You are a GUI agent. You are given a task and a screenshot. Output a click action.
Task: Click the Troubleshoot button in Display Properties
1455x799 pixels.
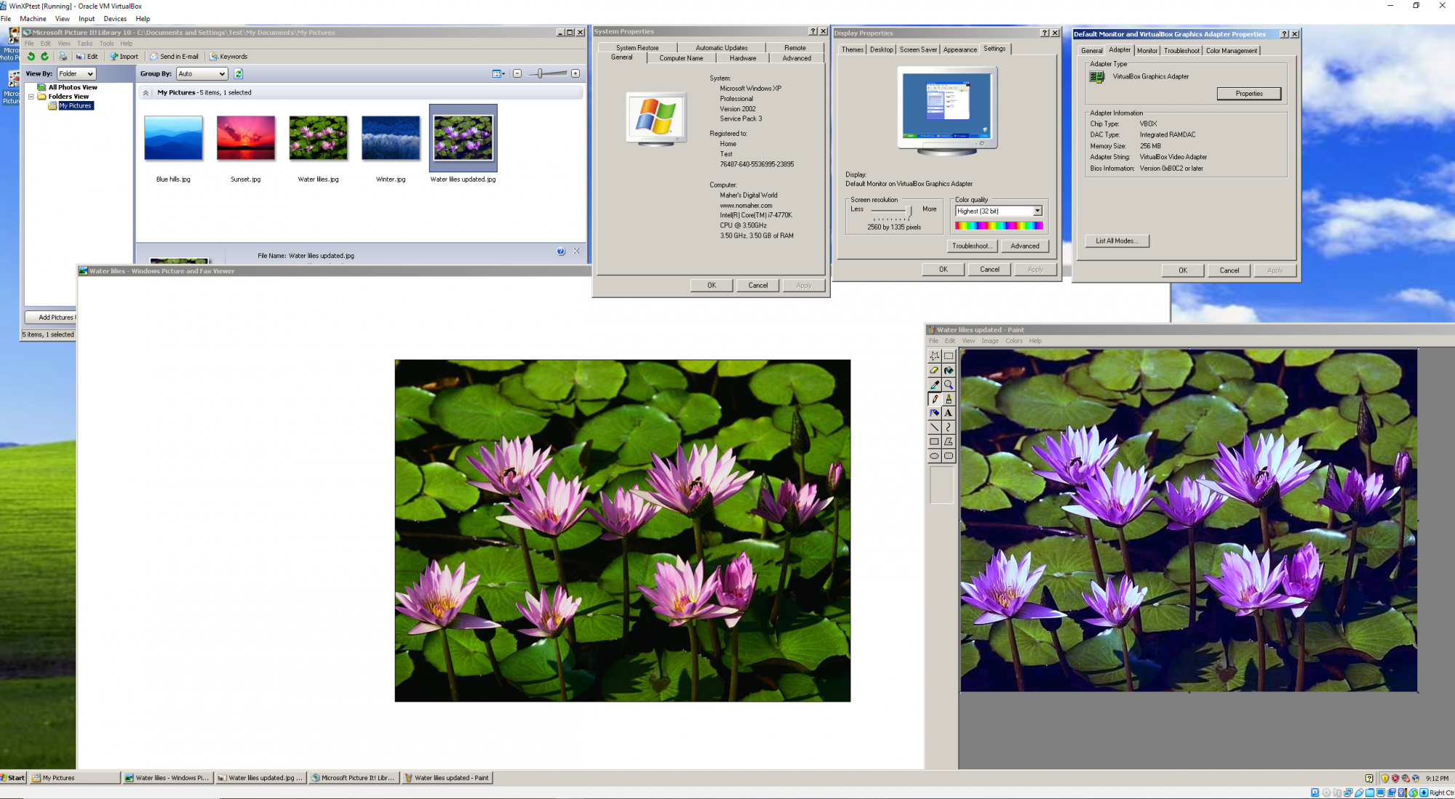point(972,246)
